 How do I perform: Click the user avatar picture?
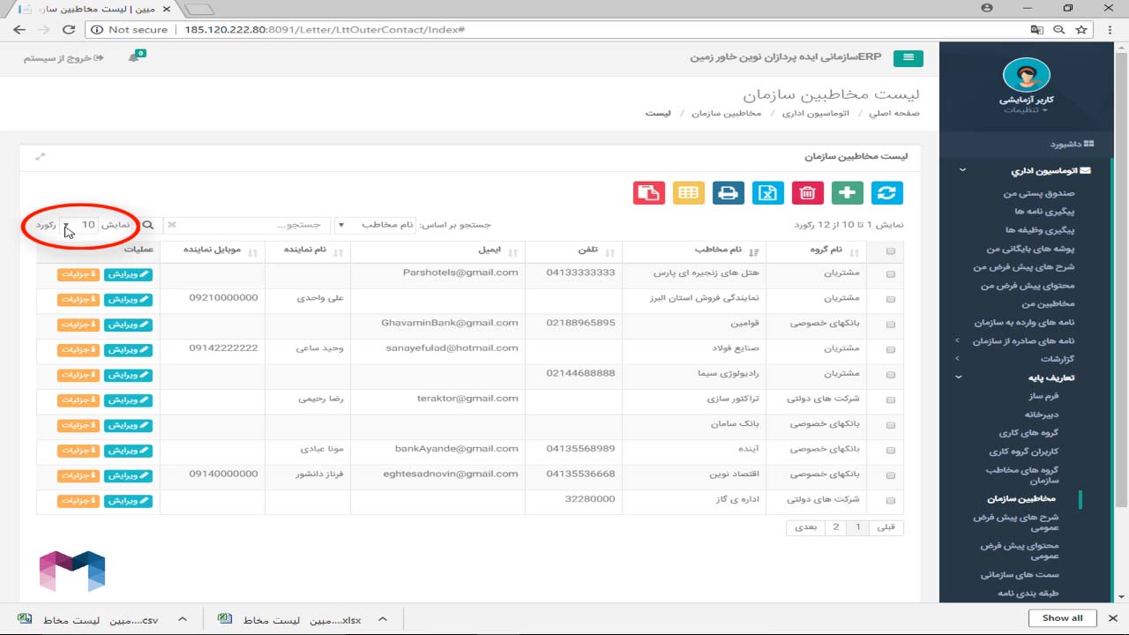[x=1027, y=76]
